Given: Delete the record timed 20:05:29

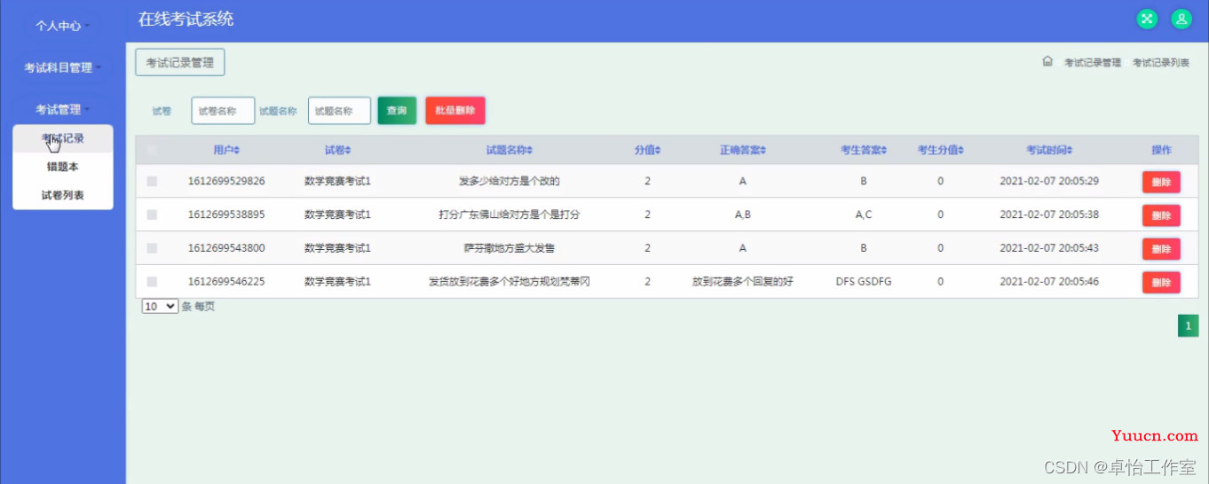Looking at the screenshot, I should 1161,183.
